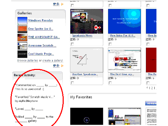Open The first time my... title link
The height and width of the screenshot is (126, 168).
pyautogui.click(x=122, y=74)
